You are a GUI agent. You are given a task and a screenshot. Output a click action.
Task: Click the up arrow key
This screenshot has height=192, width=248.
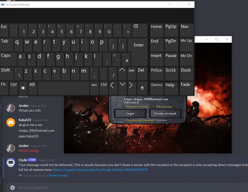click(x=122, y=74)
